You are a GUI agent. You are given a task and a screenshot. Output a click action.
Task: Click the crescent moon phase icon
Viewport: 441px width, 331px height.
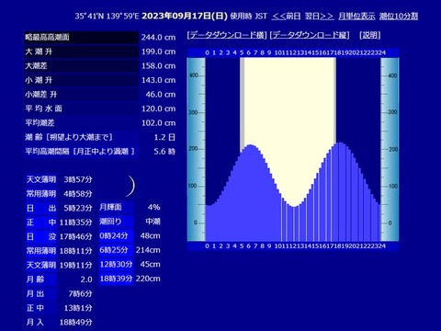(130, 186)
